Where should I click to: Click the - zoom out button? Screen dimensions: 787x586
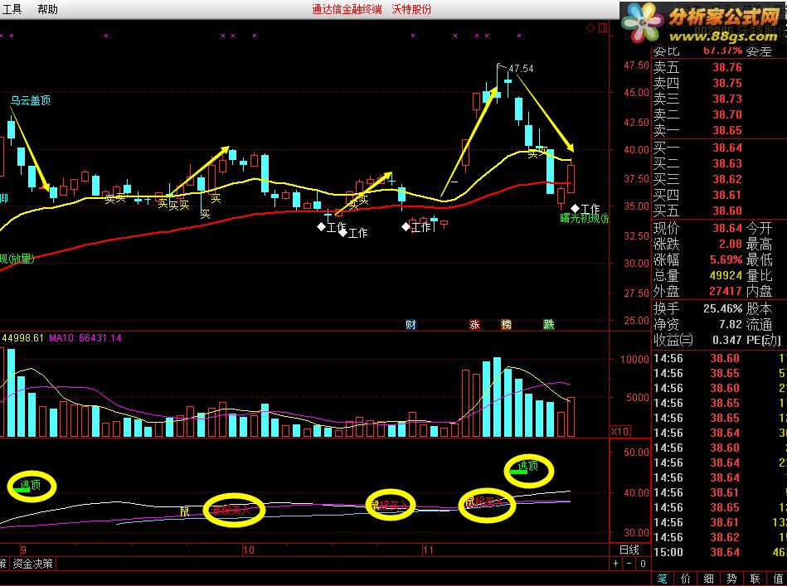pyautogui.click(x=629, y=564)
